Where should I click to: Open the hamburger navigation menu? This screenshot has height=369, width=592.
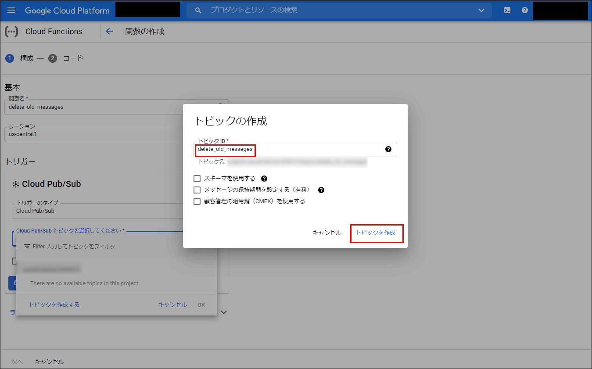click(x=11, y=10)
